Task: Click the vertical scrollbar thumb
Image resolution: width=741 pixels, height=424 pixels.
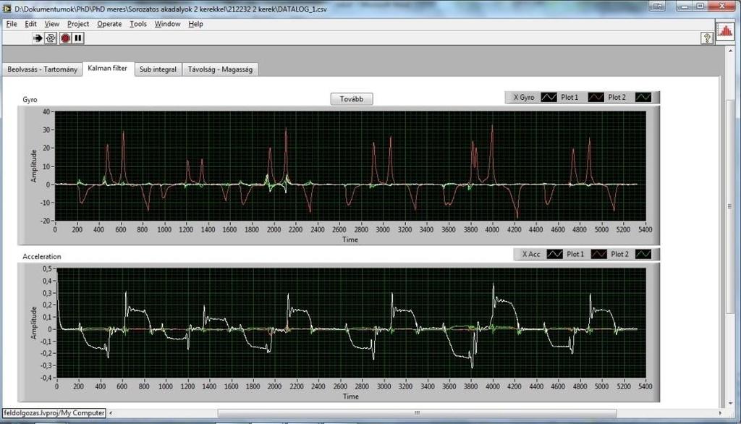Action: click(730, 206)
